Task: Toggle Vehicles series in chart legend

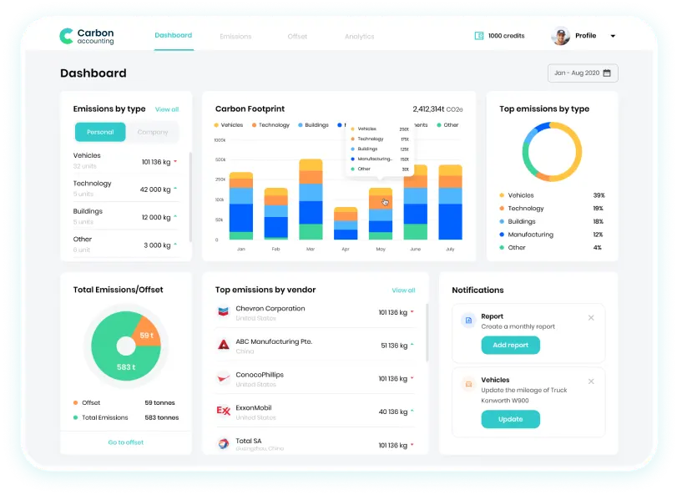Action: pos(229,125)
